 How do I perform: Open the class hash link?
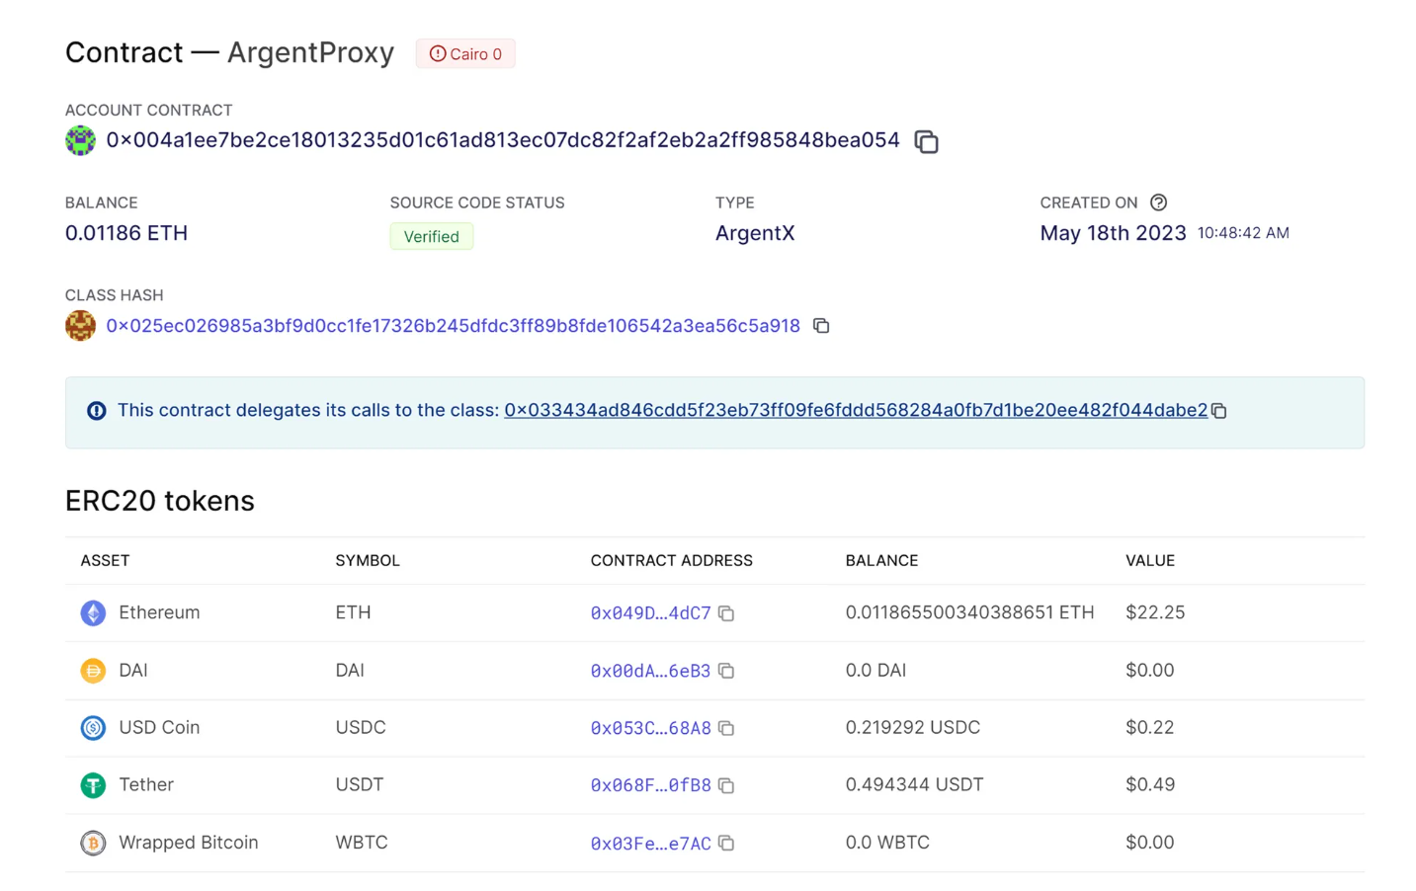click(x=453, y=326)
